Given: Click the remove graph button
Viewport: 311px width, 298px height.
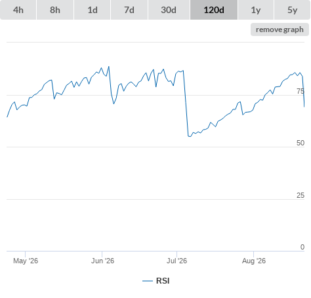Looking at the screenshot, I should point(280,29).
